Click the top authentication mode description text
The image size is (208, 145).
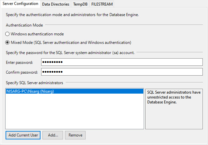(72, 15)
